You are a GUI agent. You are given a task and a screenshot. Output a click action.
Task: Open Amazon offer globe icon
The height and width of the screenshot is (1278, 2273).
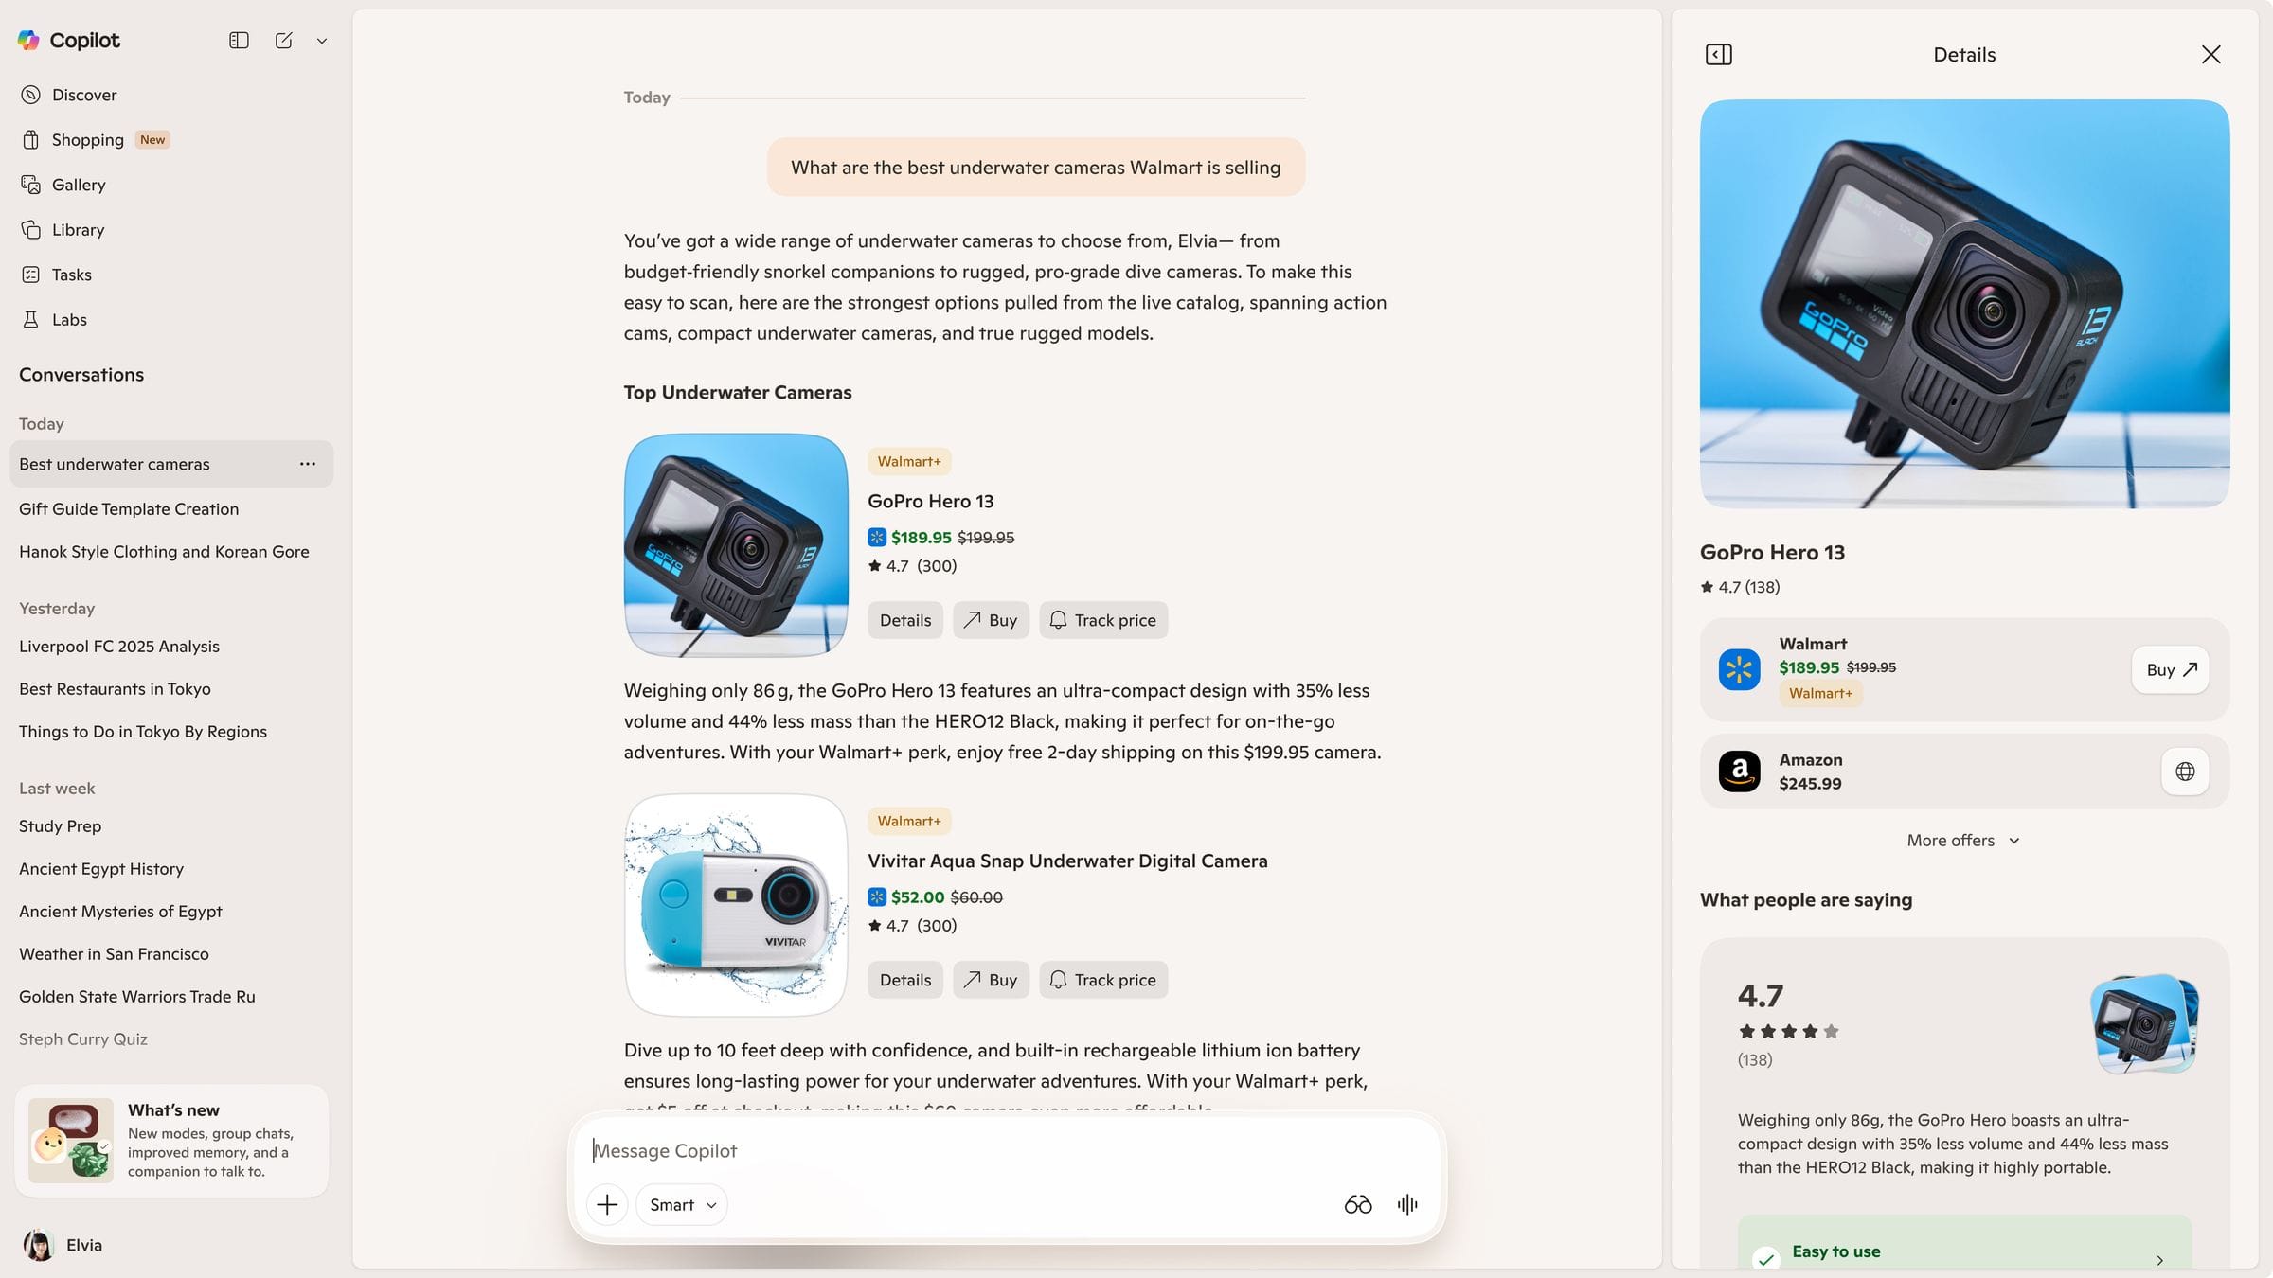point(2186,772)
